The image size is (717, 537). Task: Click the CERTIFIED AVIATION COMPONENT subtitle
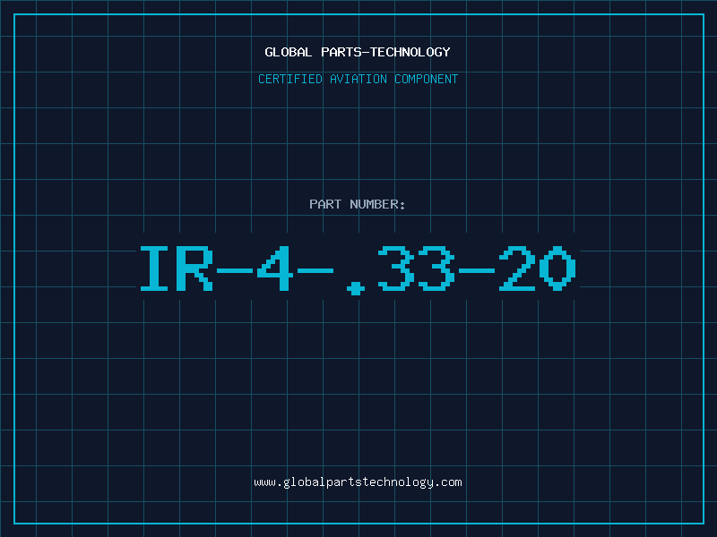click(x=358, y=79)
